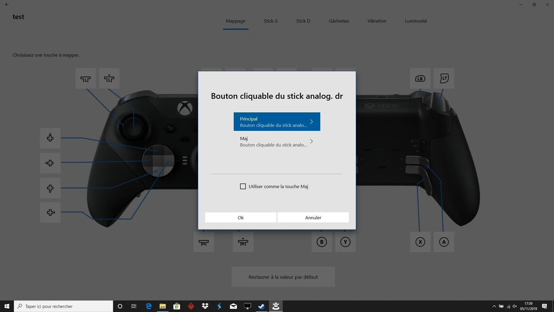The height and width of the screenshot is (312, 554).
Task: Open Steam from the taskbar
Action: point(262,306)
